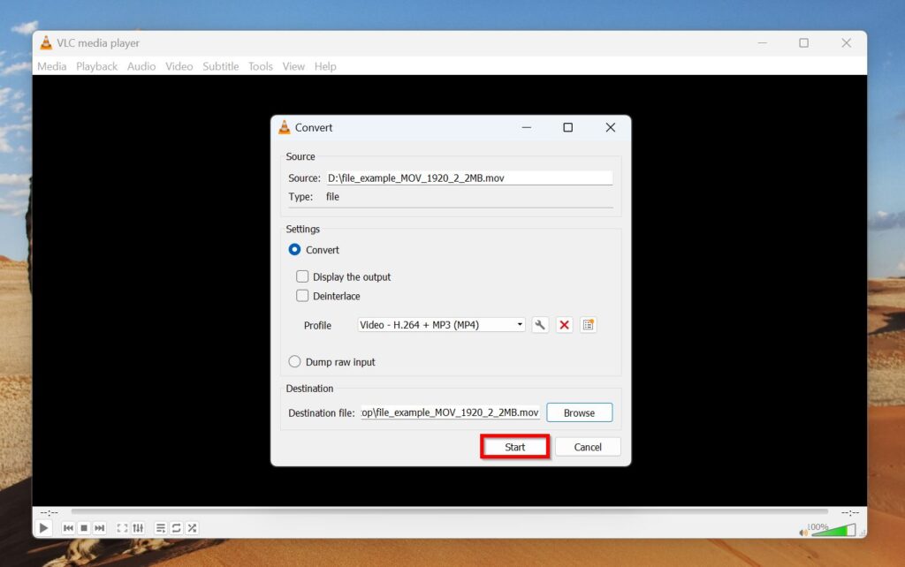
Task: Browse for a destination file
Action: pos(579,412)
